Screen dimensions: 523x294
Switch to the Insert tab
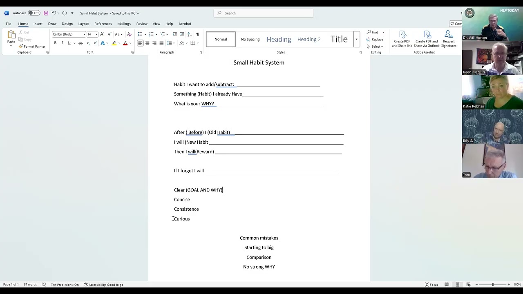click(x=38, y=24)
